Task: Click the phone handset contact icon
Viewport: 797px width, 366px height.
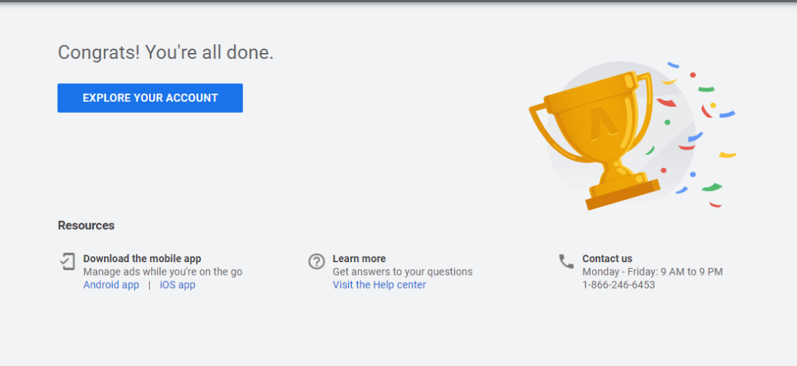Action: pyautogui.click(x=566, y=261)
